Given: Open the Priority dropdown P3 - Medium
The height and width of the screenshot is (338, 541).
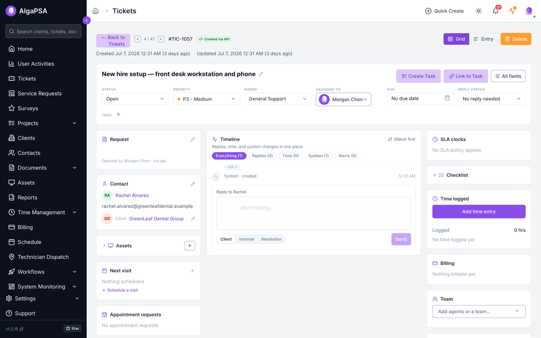Looking at the screenshot, I should tap(206, 99).
